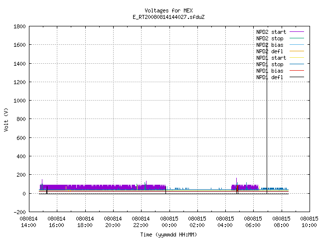Click the blue NPD1 stop legend line
Screen dimensions: 319x239
pyautogui.click(x=297, y=64)
